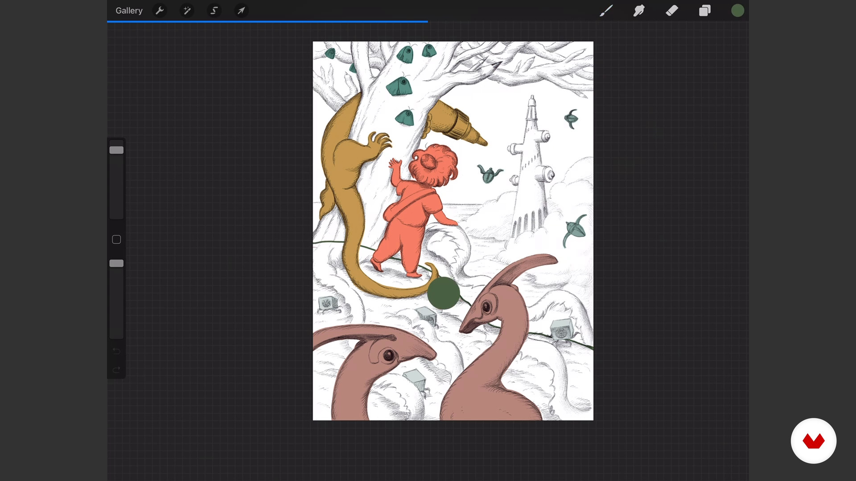
Task: Open the Actions wrench menu
Action: pos(160,11)
